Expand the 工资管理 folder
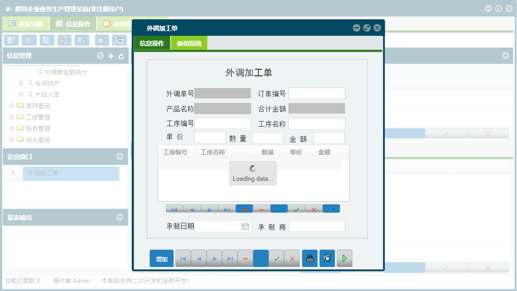Image resolution: width=517 pixels, height=291 pixels. tap(12, 117)
